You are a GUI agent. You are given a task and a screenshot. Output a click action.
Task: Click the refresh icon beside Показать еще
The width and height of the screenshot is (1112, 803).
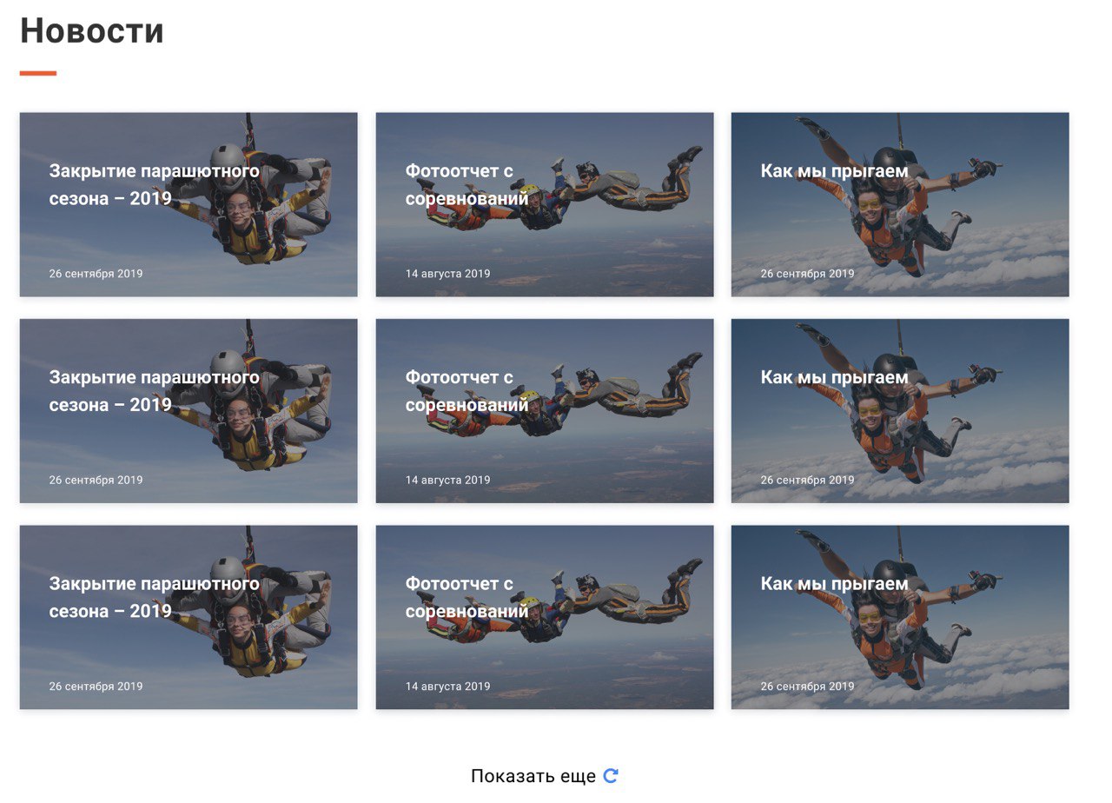pos(611,776)
